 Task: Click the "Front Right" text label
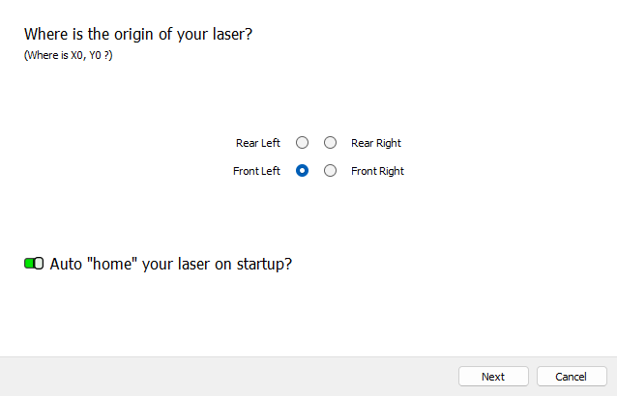pos(377,171)
